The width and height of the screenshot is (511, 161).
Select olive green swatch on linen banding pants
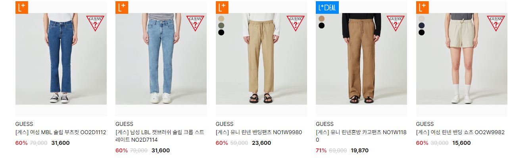(x=221, y=25)
